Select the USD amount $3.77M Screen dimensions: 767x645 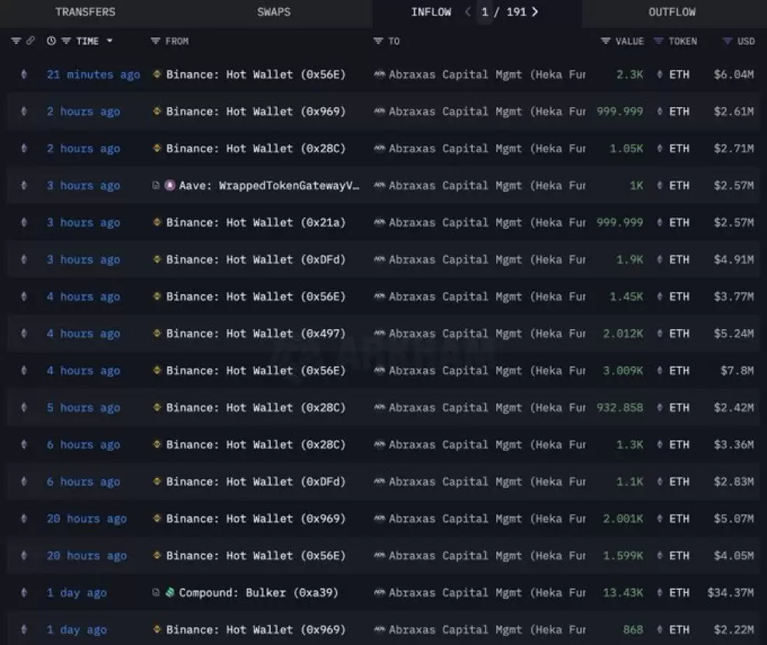pos(734,296)
